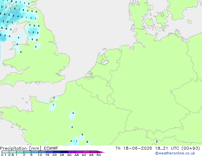This screenshot has height=156, width=202.
Task: Click the '30' legend scale value
Action: pos(69,155)
